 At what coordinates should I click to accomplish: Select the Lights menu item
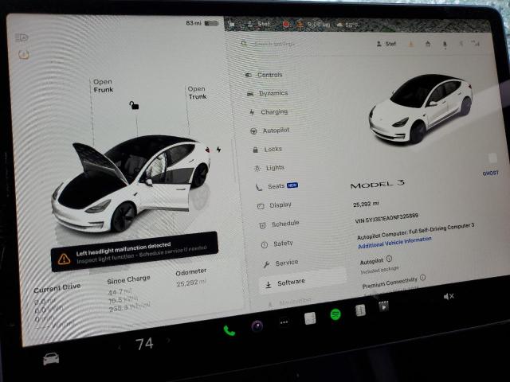pyautogui.click(x=269, y=168)
